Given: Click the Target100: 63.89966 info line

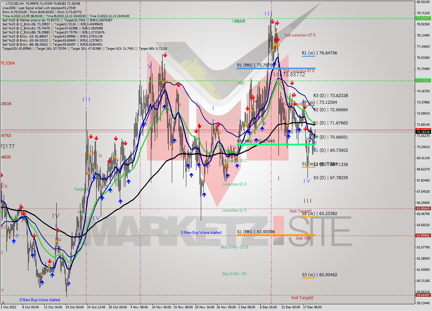Looking at the screenshot, I should 84,49.
